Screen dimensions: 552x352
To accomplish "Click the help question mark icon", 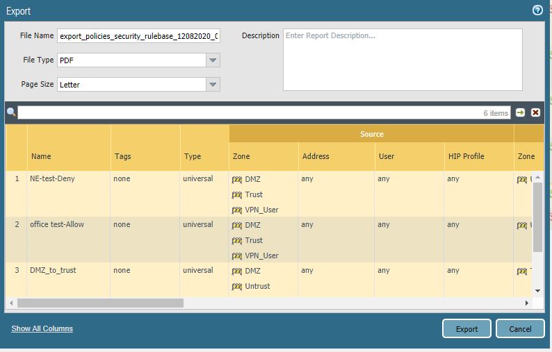I will tap(537, 10).
